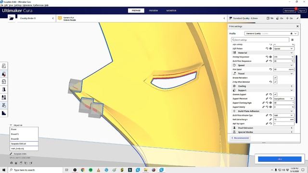Open settings visibility hamburger menu
The image size is (308, 173).
coord(292,40)
